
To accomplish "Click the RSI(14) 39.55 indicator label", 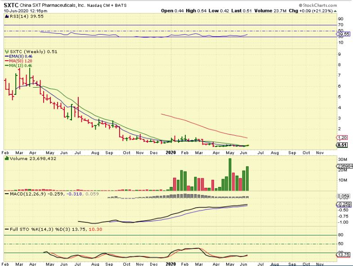I will pyautogui.click(x=27, y=16).
